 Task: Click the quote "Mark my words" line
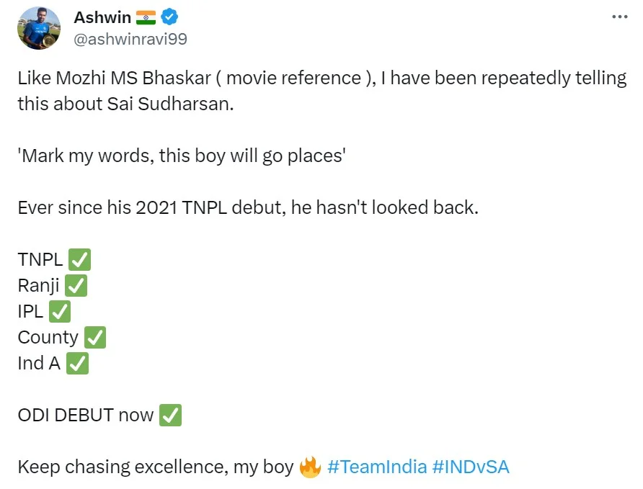click(182, 156)
